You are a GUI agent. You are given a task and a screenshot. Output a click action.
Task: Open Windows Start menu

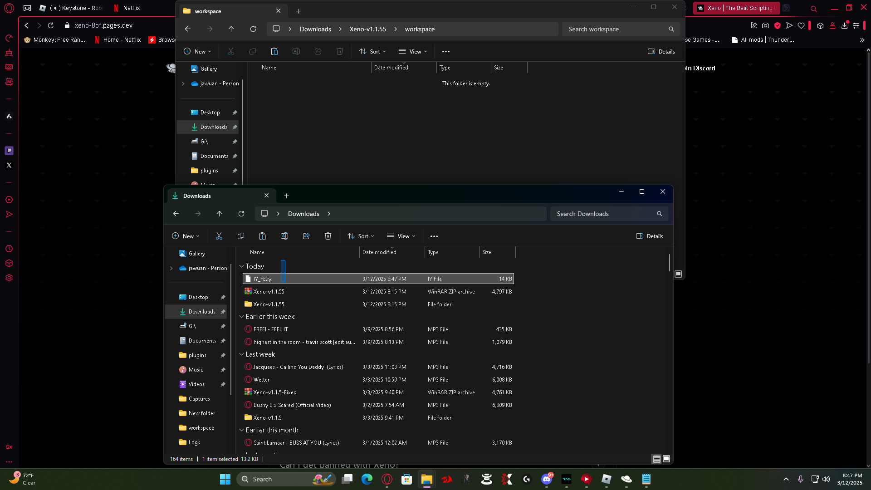click(225, 479)
